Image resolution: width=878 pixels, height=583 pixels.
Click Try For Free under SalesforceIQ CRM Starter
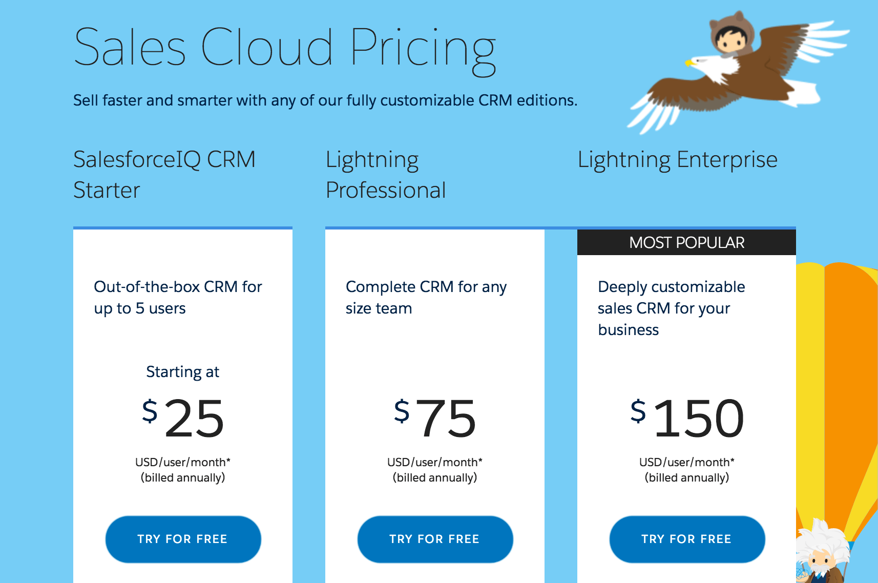coord(183,539)
